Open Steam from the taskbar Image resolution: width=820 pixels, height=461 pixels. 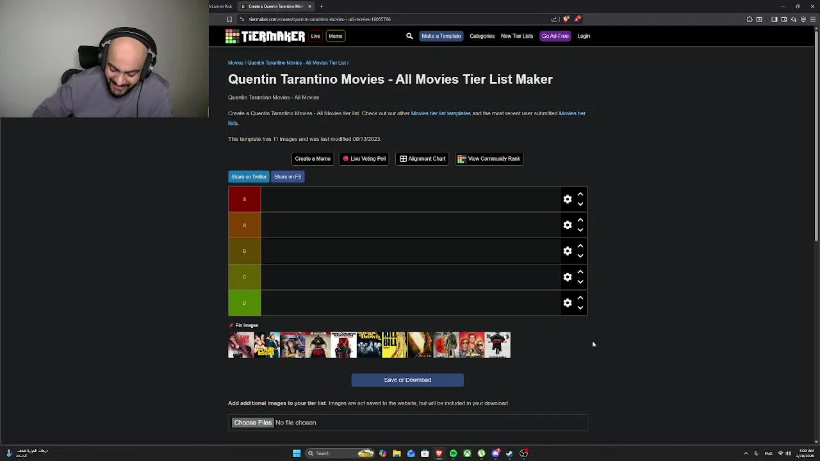[509, 453]
